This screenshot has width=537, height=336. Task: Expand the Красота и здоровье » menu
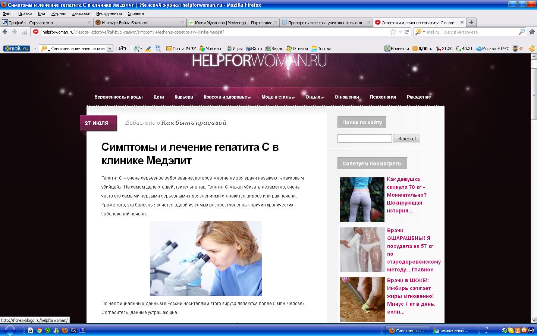tap(227, 97)
